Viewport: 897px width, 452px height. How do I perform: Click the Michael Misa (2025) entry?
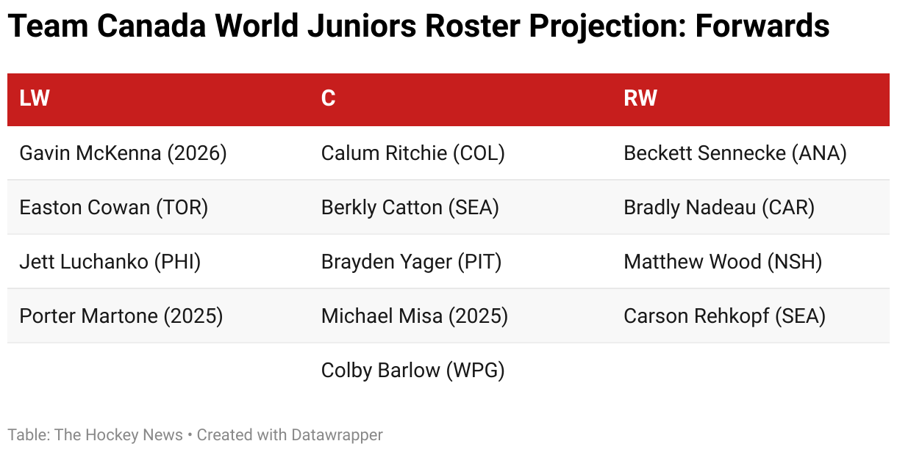click(x=415, y=316)
